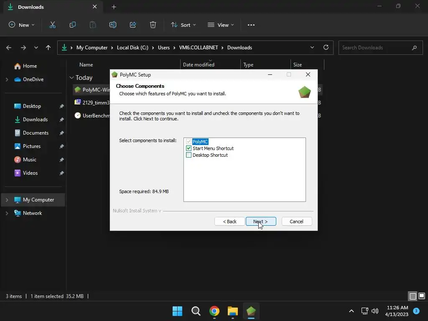This screenshot has width=428, height=321.
Task: Show hidden tray icons chevron
Action: [352, 311]
